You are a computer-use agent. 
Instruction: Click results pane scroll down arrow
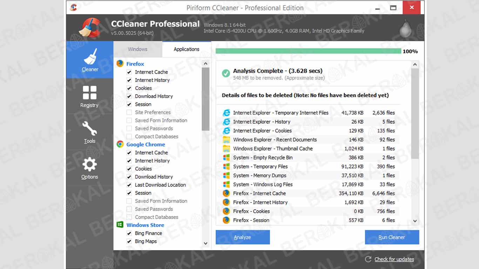pyautogui.click(x=415, y=221)
